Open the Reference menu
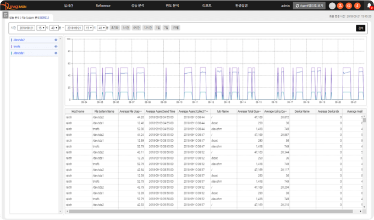This screenshot has width=374, height=220. pos(103,5)
